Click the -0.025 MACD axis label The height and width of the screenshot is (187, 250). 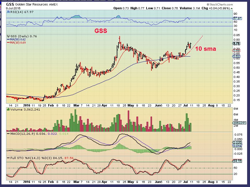tap(238, 154)
